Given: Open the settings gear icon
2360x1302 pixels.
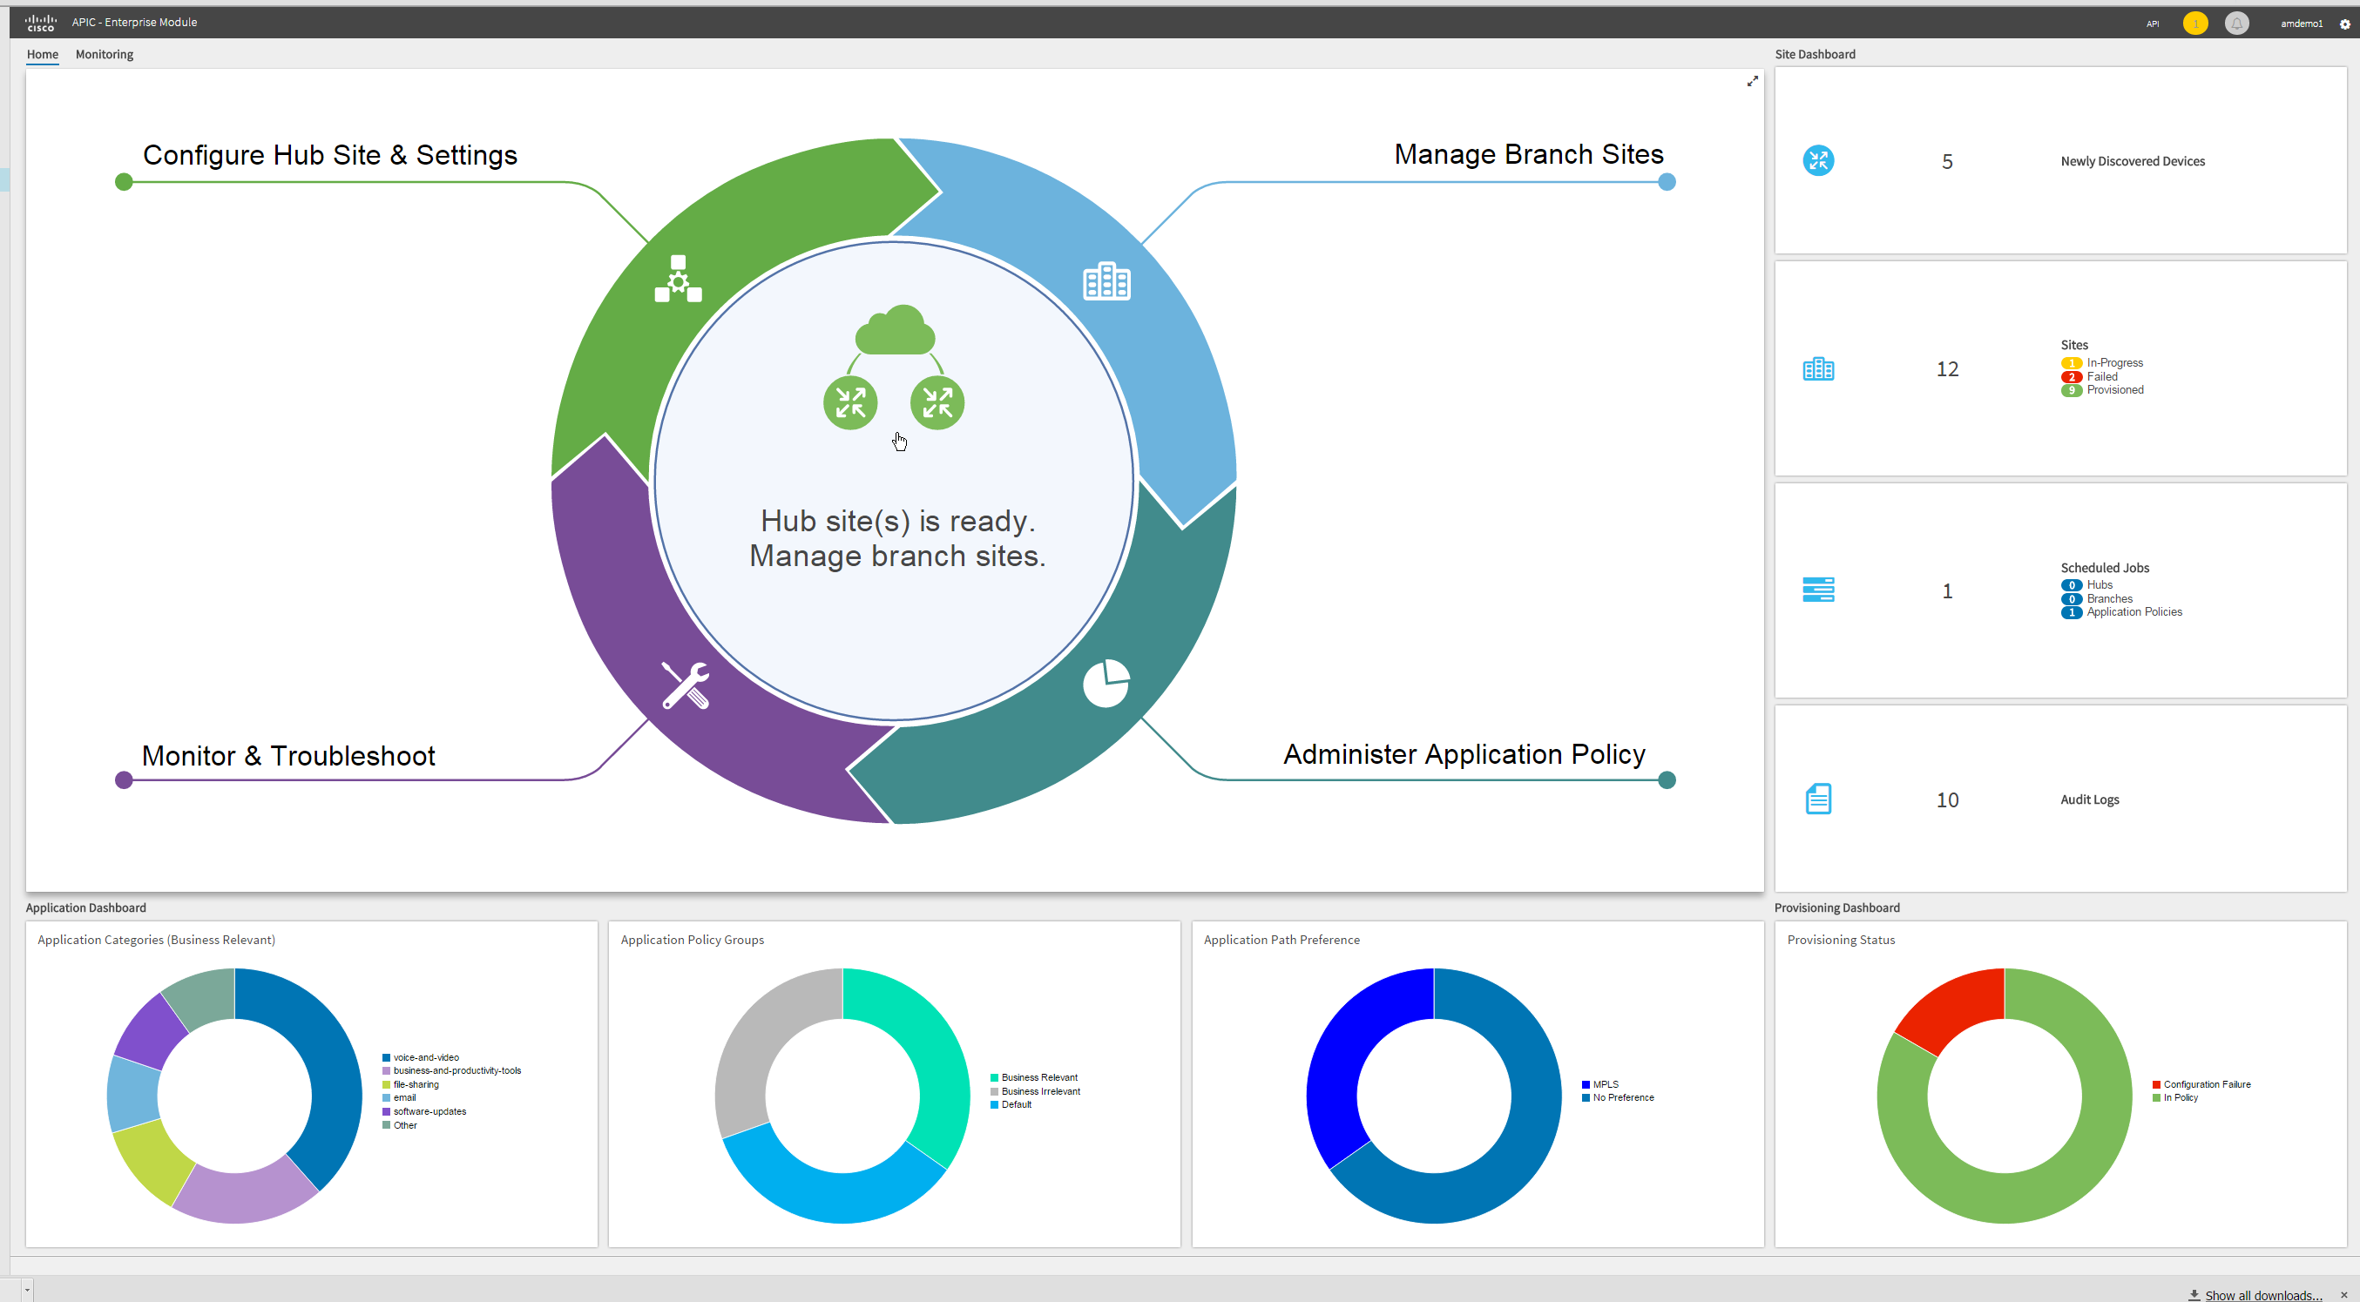Looking at the screenshot, I should tap(2344, 24).
